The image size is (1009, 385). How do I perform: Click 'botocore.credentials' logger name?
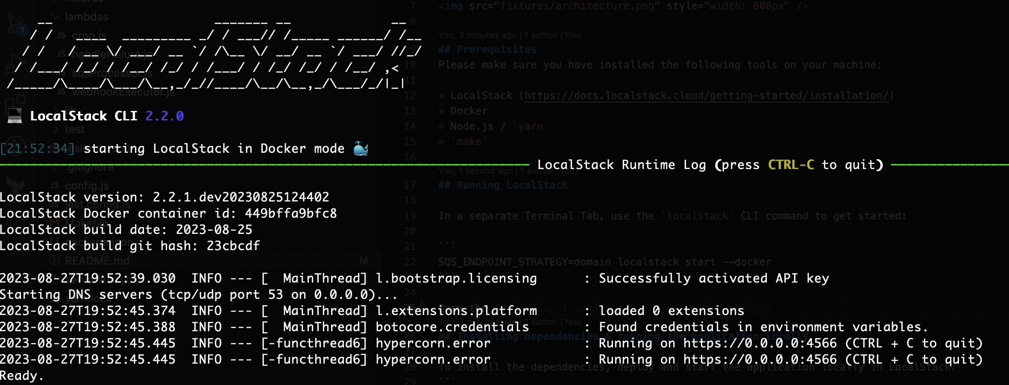(452, 327)
